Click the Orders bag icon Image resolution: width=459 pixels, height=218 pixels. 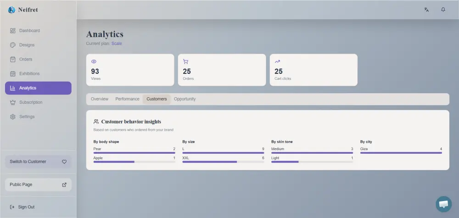12,59
